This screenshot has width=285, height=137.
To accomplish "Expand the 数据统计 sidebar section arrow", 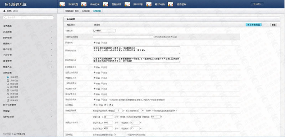I will pyautogui.click(x=51, y=44).
